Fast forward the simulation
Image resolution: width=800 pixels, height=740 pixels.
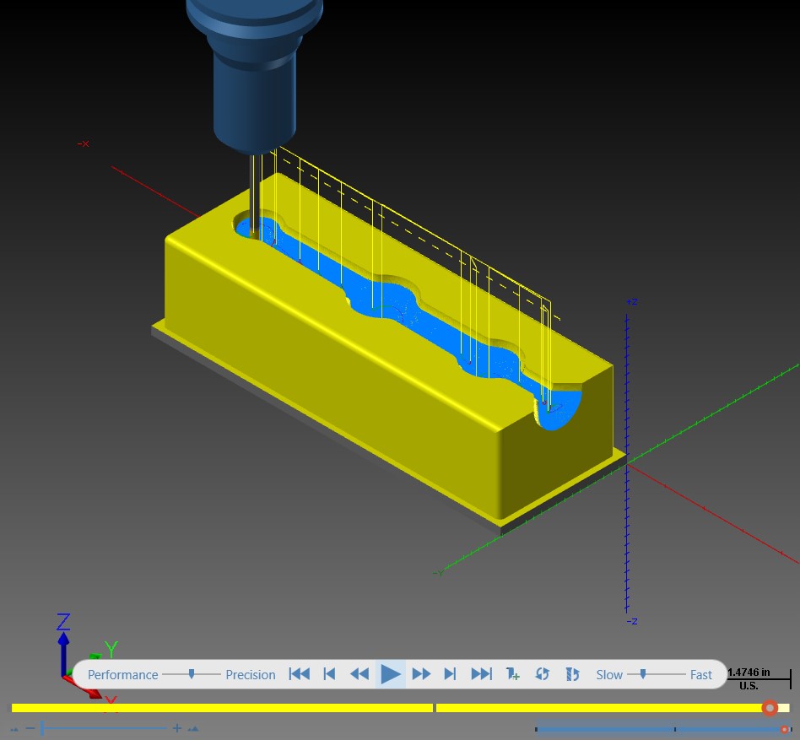tap(421, 674)
